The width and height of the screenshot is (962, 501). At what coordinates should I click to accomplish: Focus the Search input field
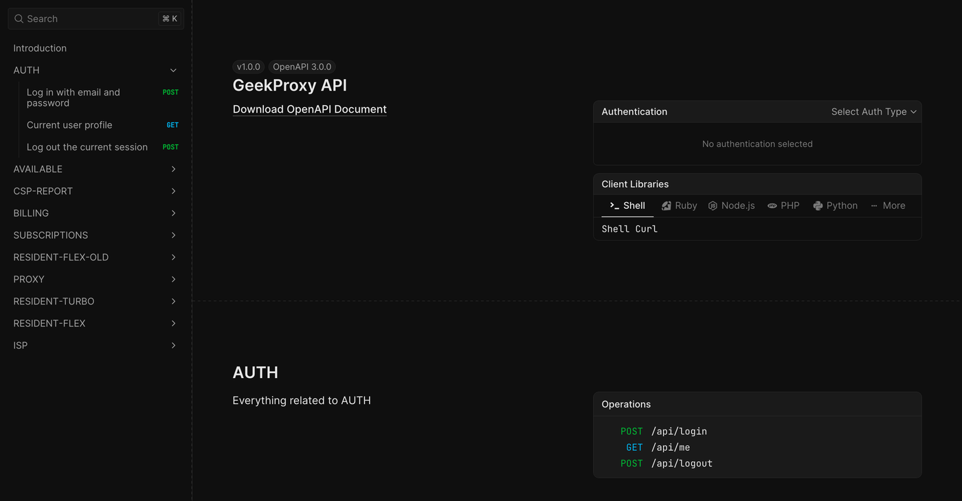pos(96,19)
